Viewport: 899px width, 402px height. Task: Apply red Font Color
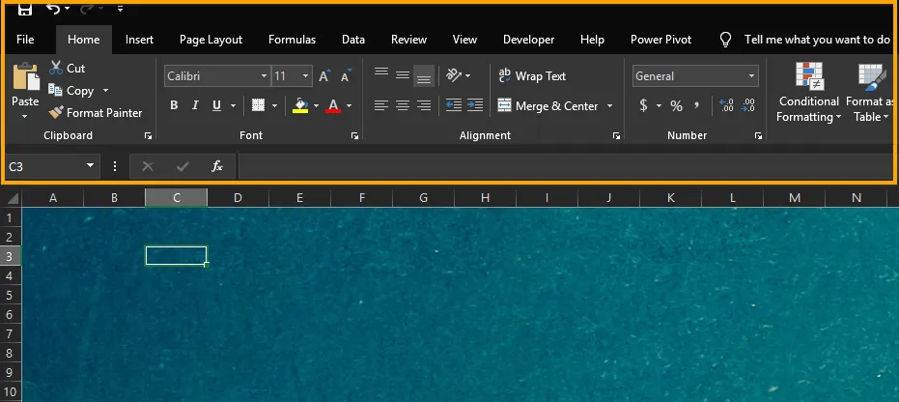(x=333, y=105)
